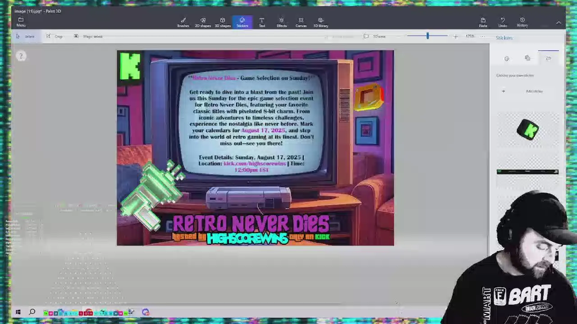Click the Paste button

point(483,22)
